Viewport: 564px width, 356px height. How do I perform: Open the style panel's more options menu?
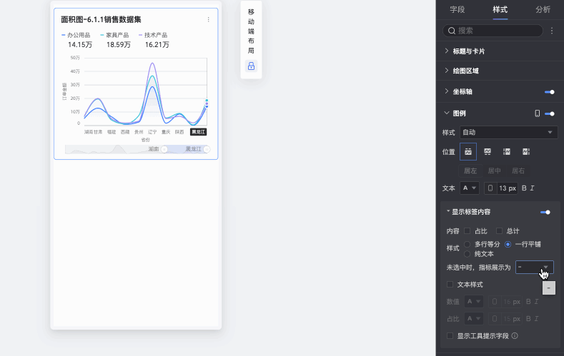pos(552,31)
